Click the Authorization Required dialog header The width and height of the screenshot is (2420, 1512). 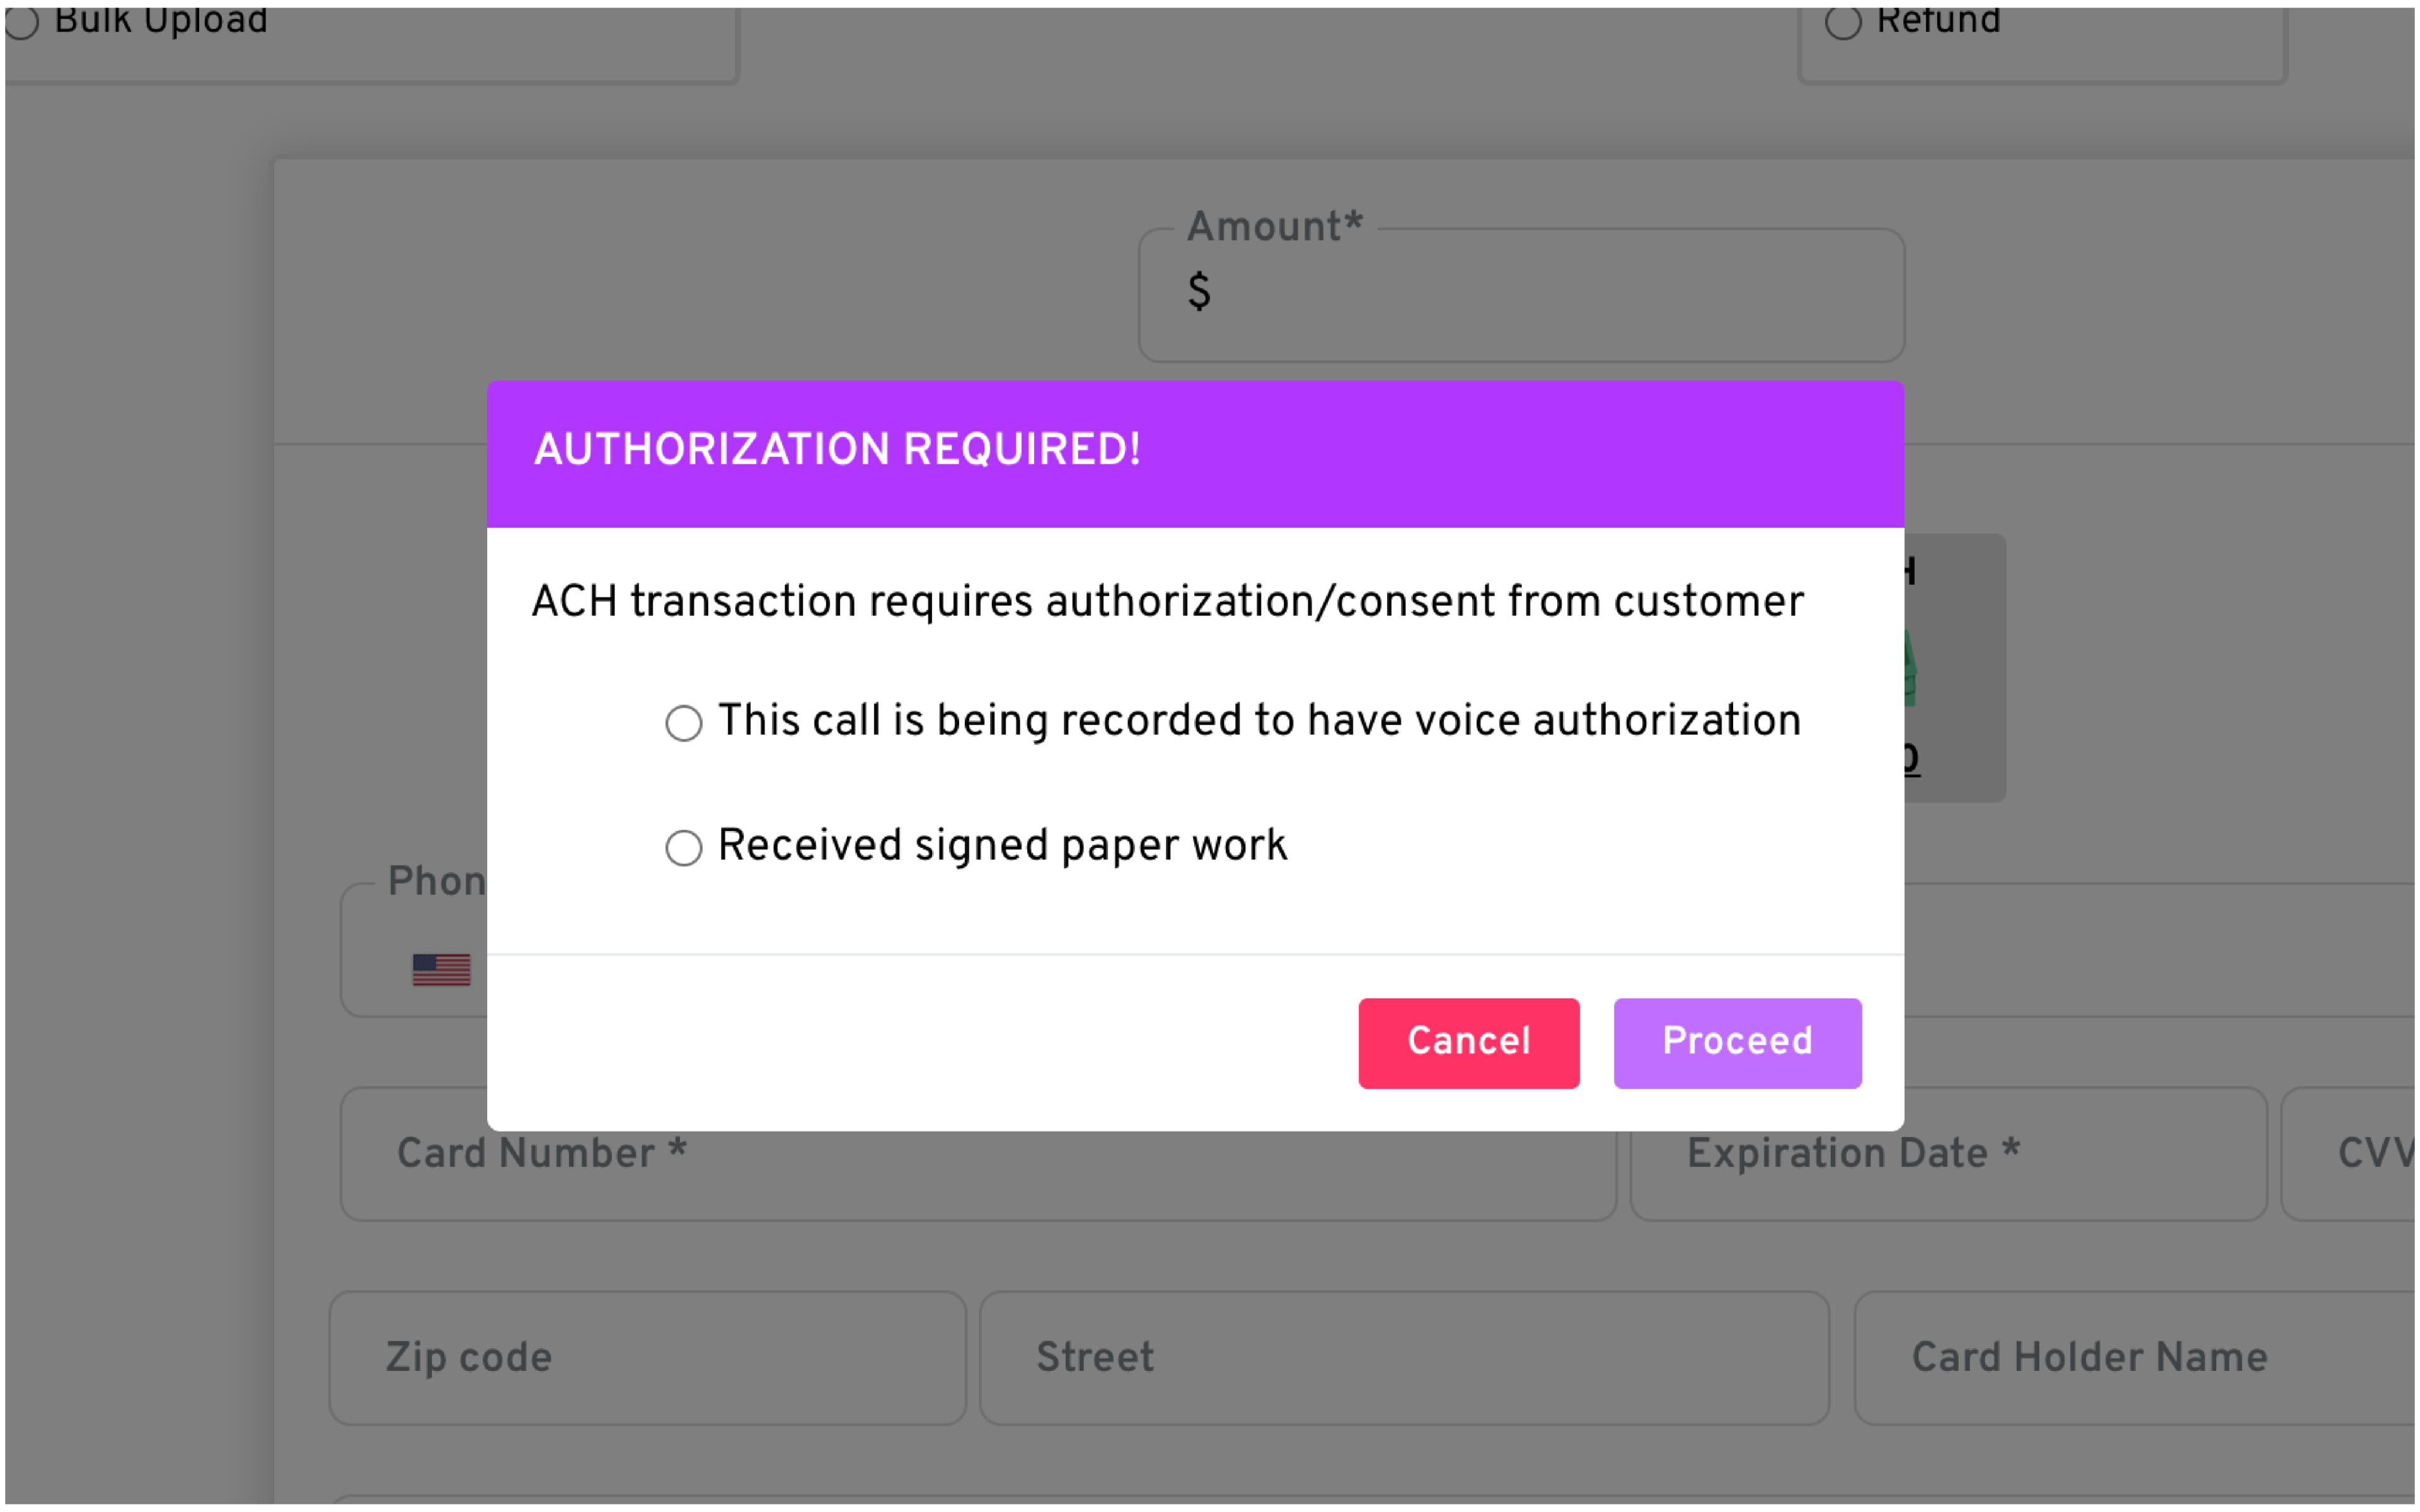click(1194, 451)
